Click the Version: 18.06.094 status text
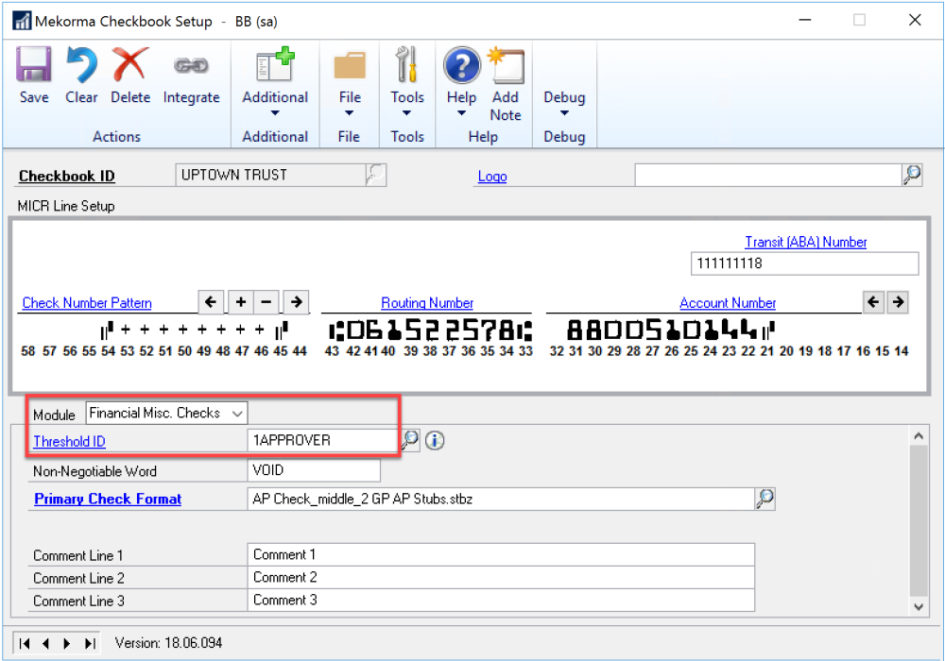The height and width of the screenshot is (661, 945). click(169, 643)
